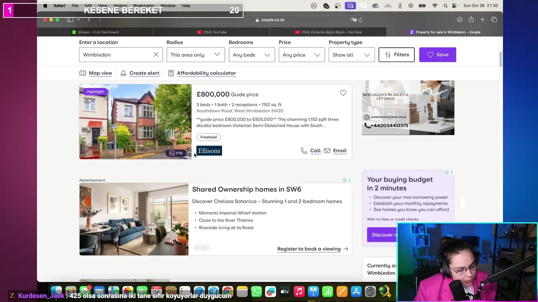The height and width of the screenshot is (302, 538).
Task: Click the Create alert bell icon
Action: [123, 73]
